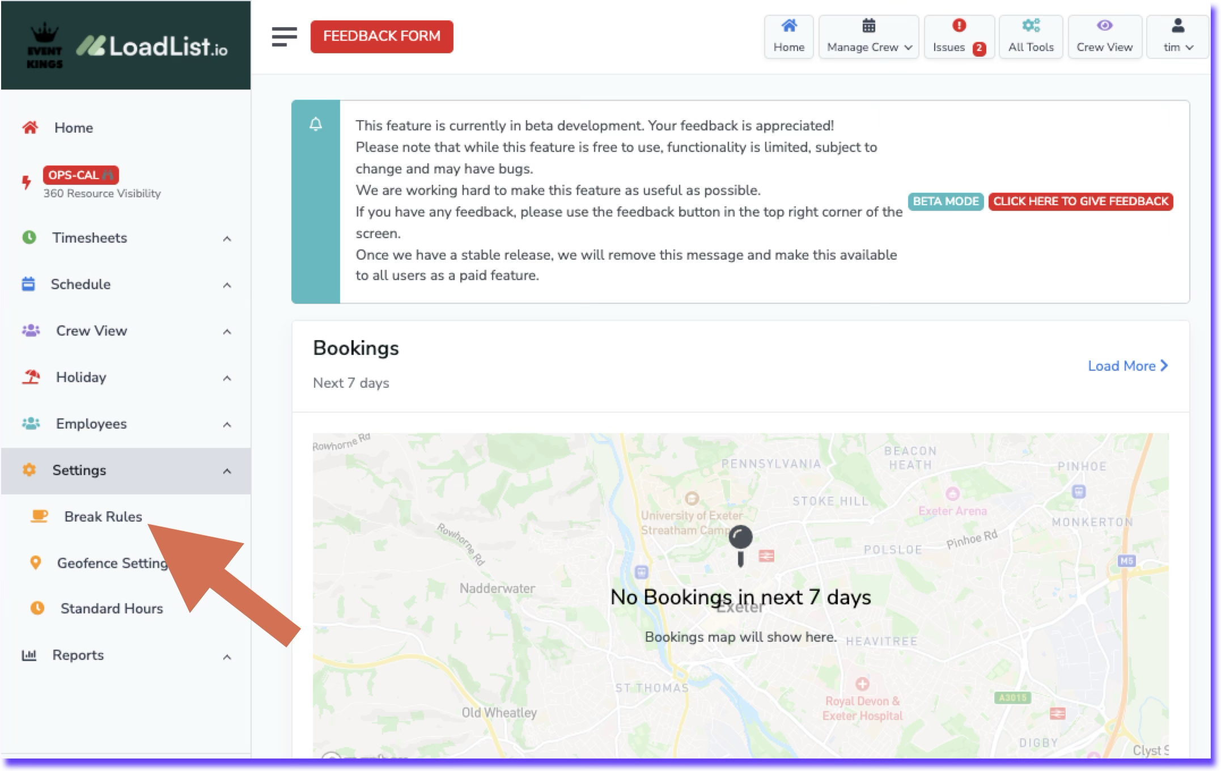Toggle the hamburger menu icon
This screenshot has width=1221, height=771.
pyautogui.click(x=284, y=37)
